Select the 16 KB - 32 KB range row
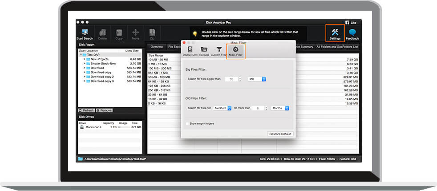The width and height of the screenshot is (437, 191). [158, 99]
